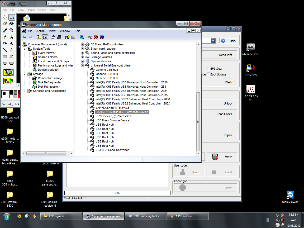This screenshot has height=228, width=304.
Task: Tick the Boot Update checkbox
Action: click(x=208, y=74)
